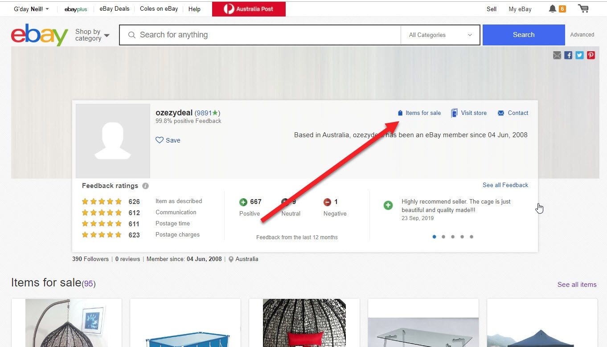The height and width of the screenshot is (347, 607).
Task: Click the Postage time rating row
Action: tap(135, 224)
